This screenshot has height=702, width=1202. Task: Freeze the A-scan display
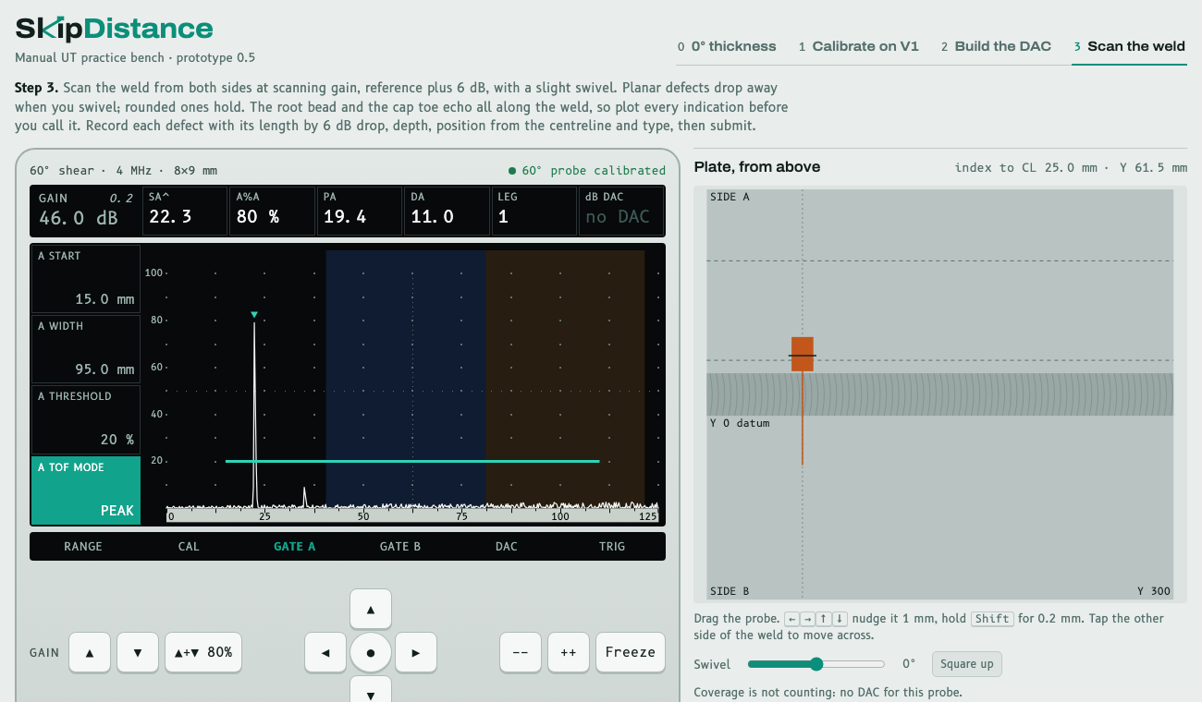(631, 652)
